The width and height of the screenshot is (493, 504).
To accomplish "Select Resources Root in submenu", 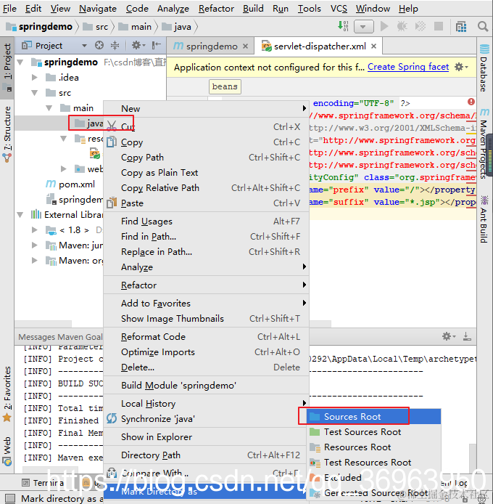I will [x=374, y=447].
